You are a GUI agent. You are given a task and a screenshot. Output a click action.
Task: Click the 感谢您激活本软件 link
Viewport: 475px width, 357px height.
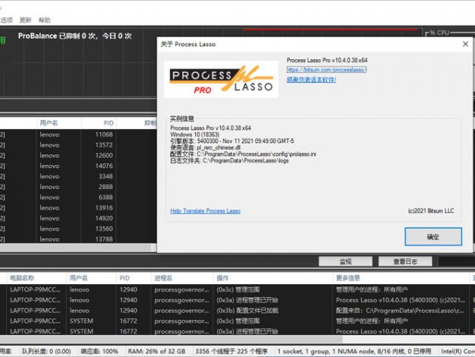311,80
